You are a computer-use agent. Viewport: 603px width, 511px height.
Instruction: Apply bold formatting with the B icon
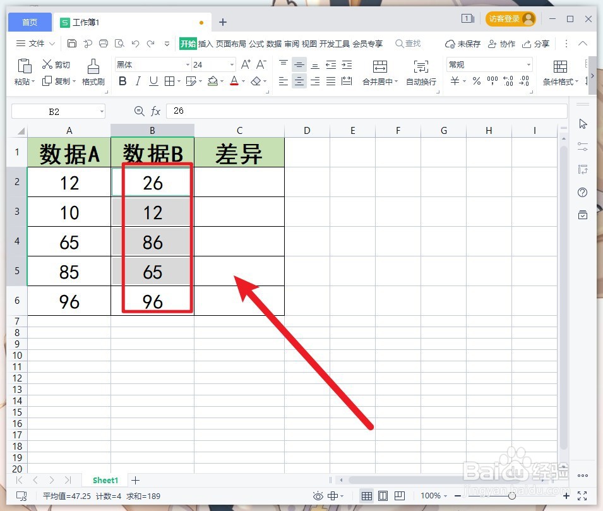122,81
